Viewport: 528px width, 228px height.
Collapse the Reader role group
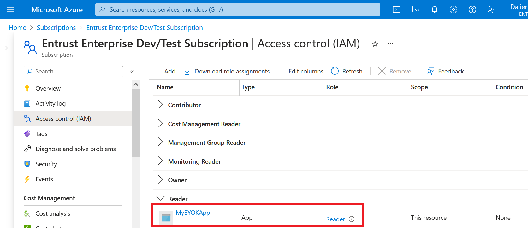160,198
